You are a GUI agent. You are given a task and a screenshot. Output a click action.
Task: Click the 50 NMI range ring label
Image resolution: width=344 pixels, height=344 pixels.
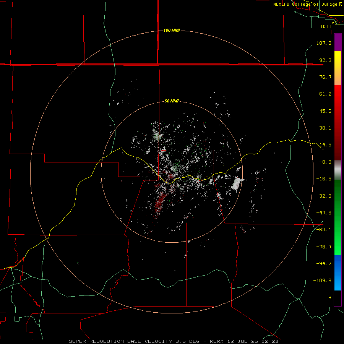[x=172, y=101]
